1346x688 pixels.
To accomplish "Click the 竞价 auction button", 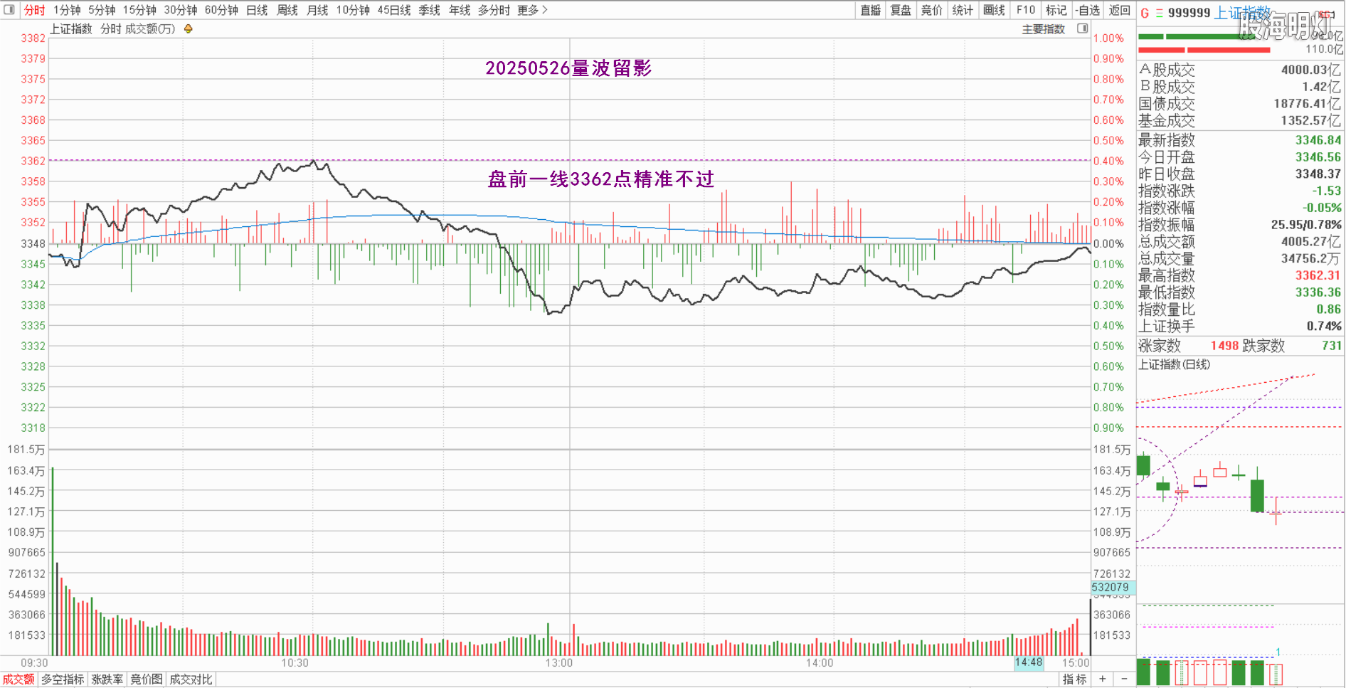I will point(931,10).
